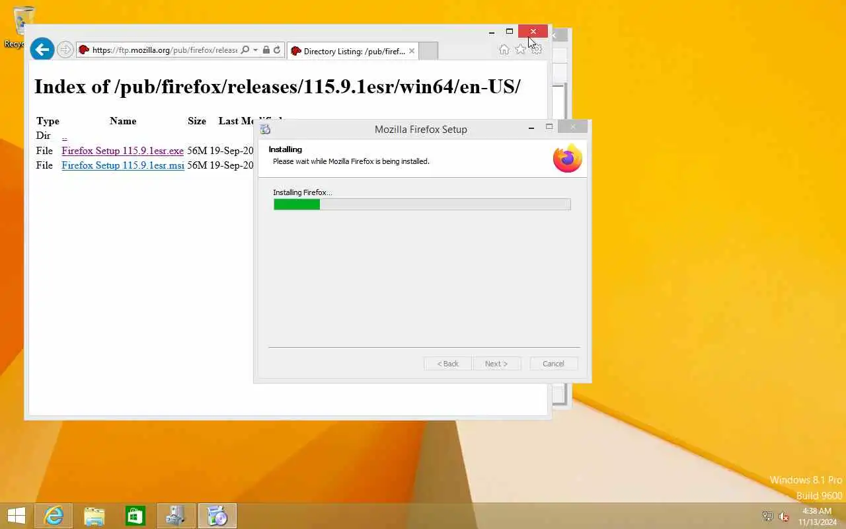The height and width of the screenshot is (529, 846).
Task: Click the network icon in the system tray
Action: click(x=767, y=516)
